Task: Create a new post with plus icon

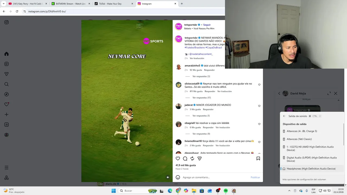Action: (7, 115)
